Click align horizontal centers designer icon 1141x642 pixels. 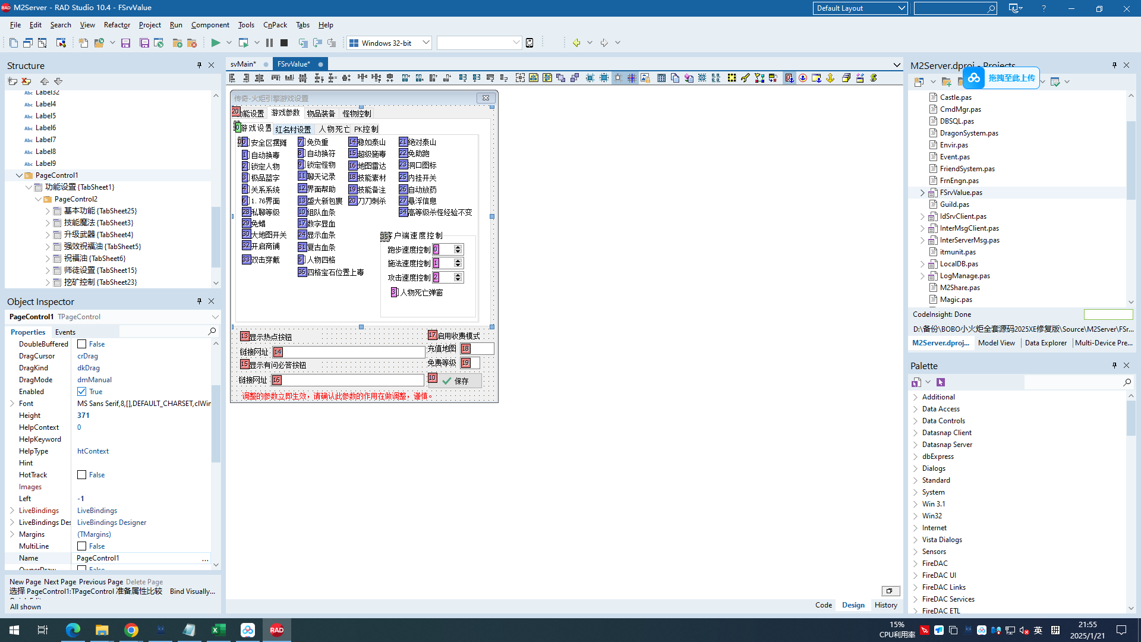coord(260,78)
